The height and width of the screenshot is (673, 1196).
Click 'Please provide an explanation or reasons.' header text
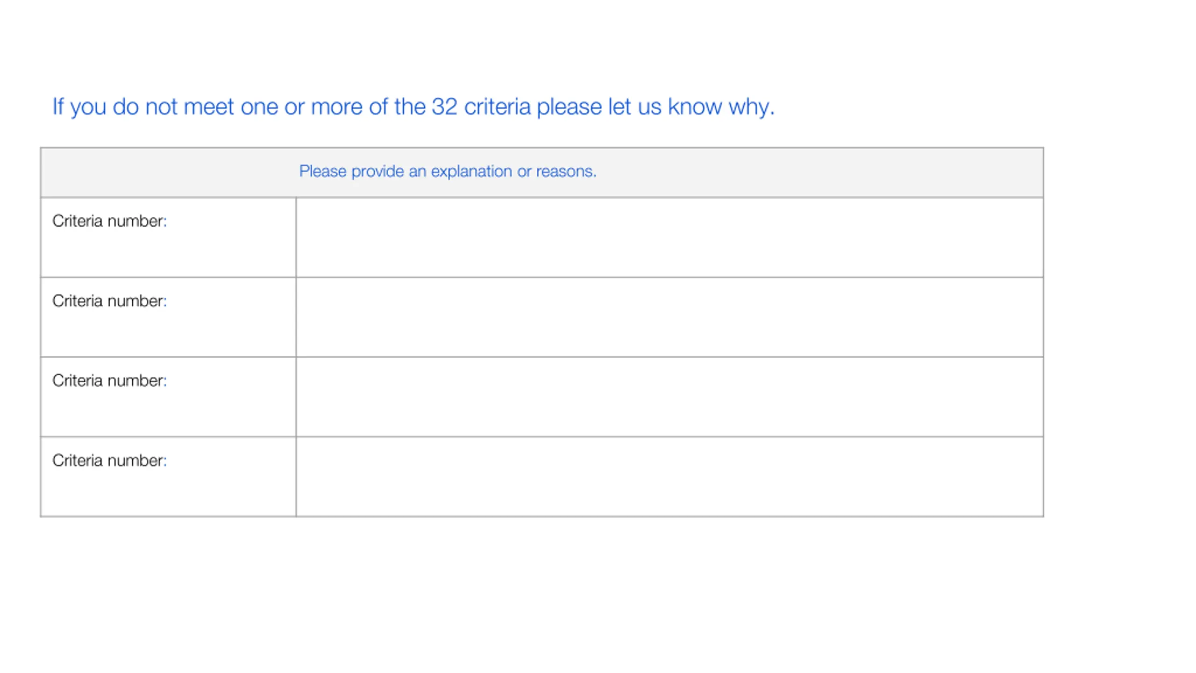(x=448, y=172)
